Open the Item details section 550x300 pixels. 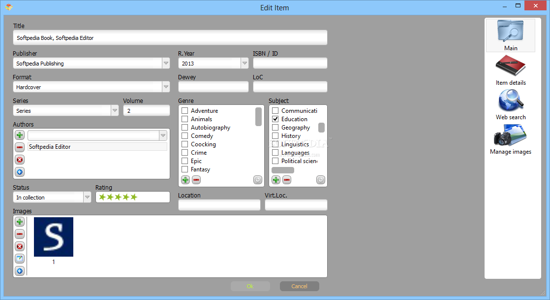coord(510,70)
